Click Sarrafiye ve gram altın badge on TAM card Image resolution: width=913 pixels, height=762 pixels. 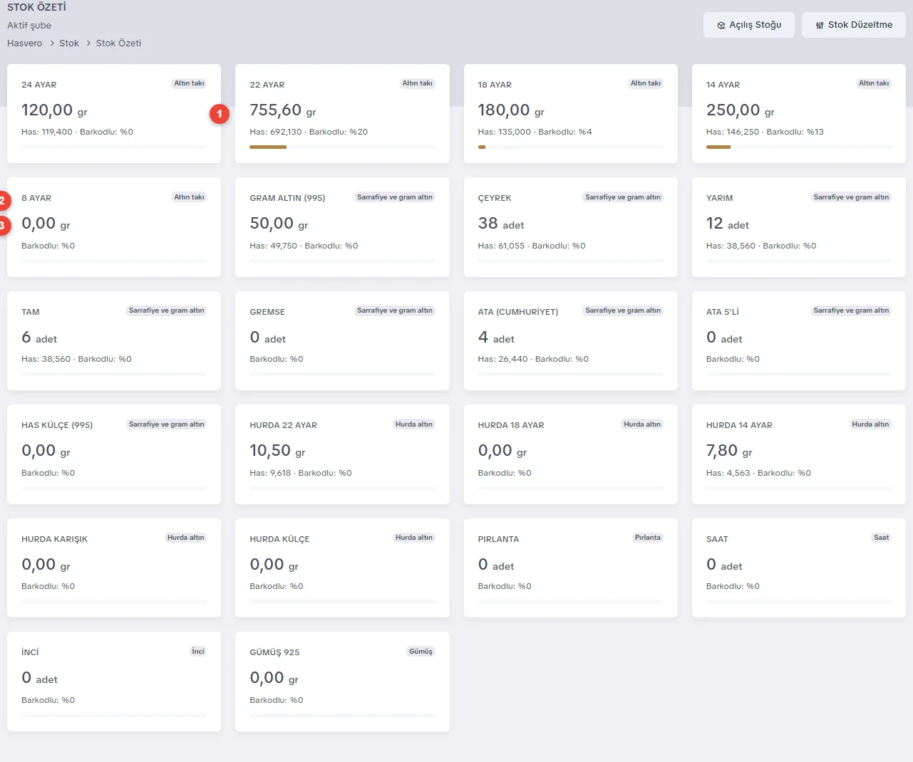tap(167, 310)
